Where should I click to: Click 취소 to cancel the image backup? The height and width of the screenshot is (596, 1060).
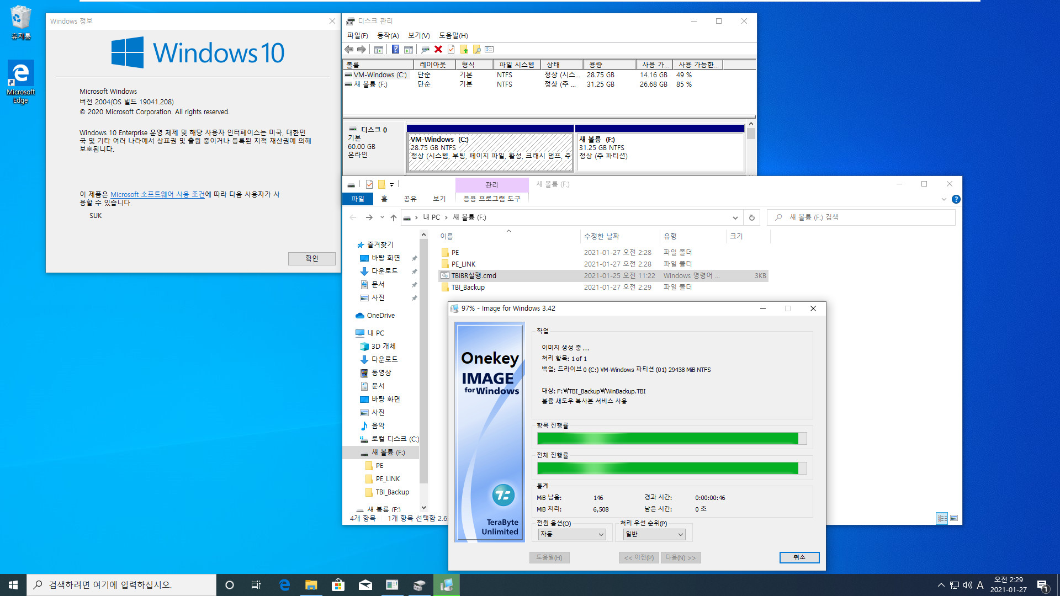pyautogui.click(x=799, y=557)
